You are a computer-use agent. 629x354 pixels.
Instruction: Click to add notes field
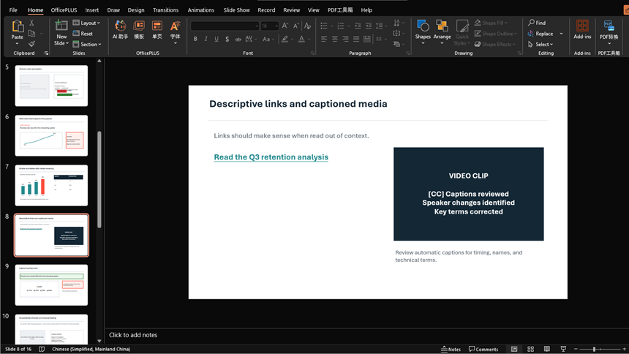pyautogui.click(x=133, y=335)
